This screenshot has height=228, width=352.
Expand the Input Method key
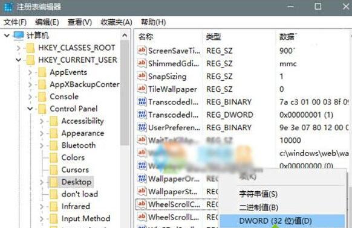42,218
